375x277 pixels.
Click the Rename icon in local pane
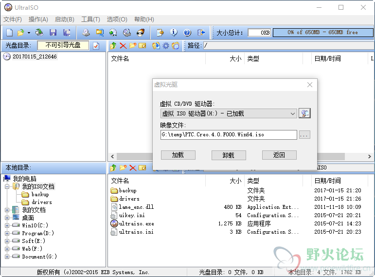tap(143, 168)
